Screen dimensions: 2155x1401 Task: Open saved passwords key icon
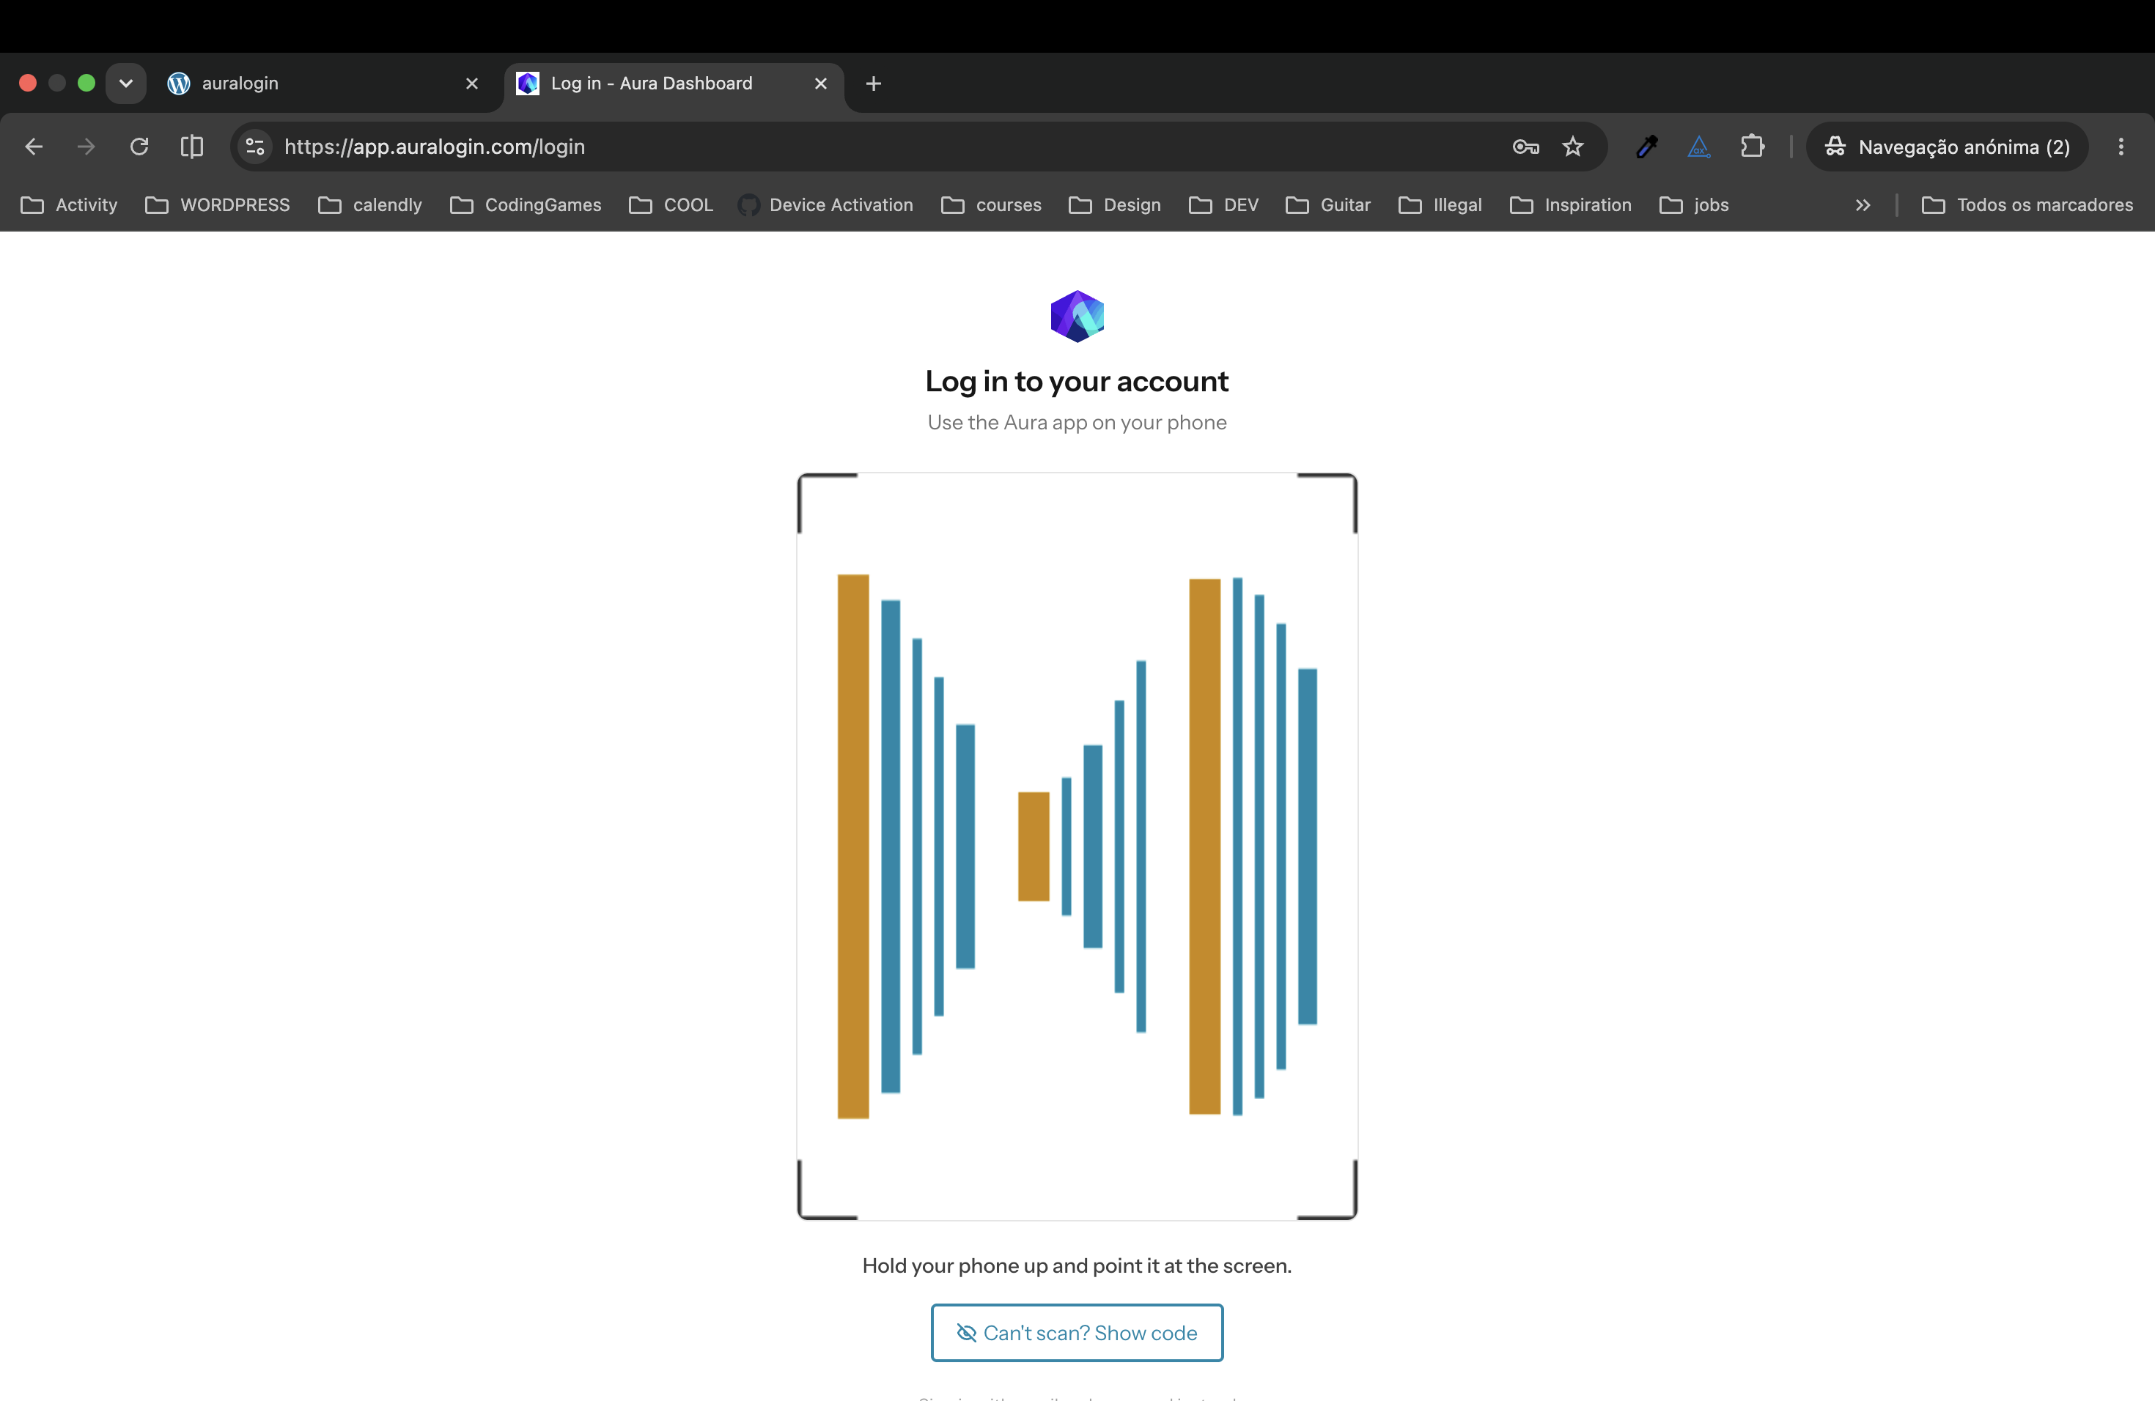[x=1525, y=147]
